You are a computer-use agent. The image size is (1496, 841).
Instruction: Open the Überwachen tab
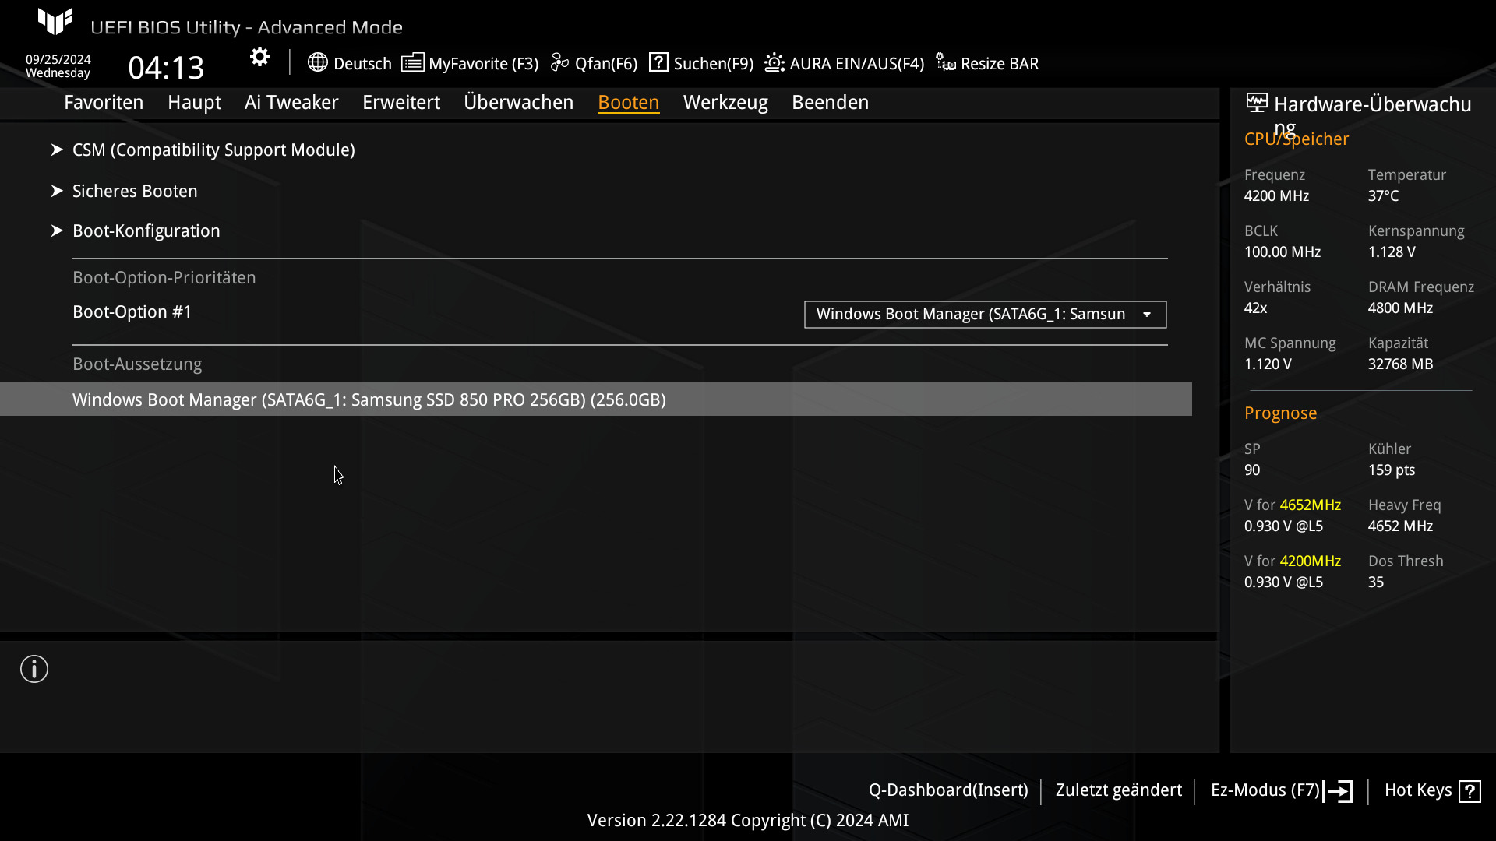(x=518, y=102)
